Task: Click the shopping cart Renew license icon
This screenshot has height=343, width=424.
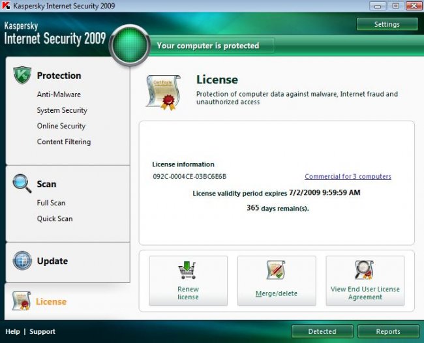Action: click(187, 270)
